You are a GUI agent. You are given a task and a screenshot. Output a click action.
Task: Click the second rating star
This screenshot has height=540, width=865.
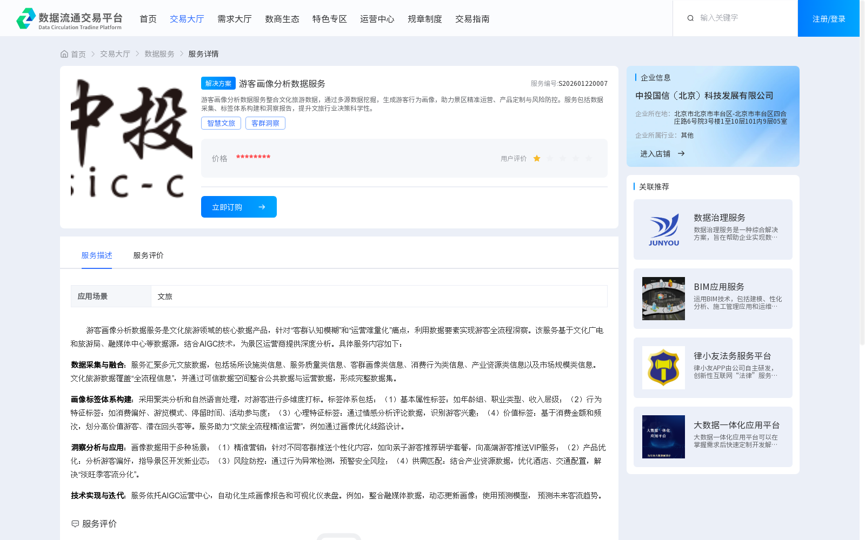550,158
